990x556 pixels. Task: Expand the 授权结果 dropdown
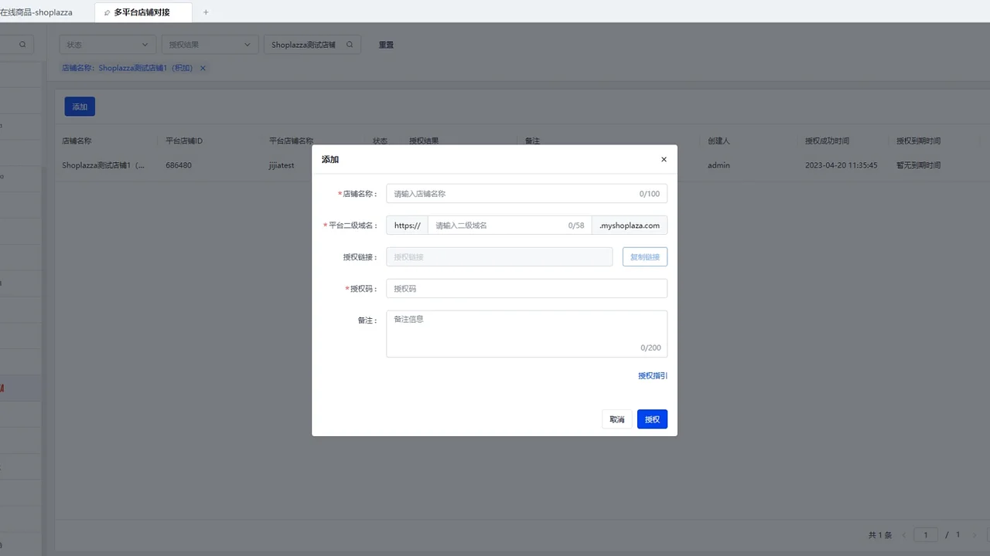210,45
